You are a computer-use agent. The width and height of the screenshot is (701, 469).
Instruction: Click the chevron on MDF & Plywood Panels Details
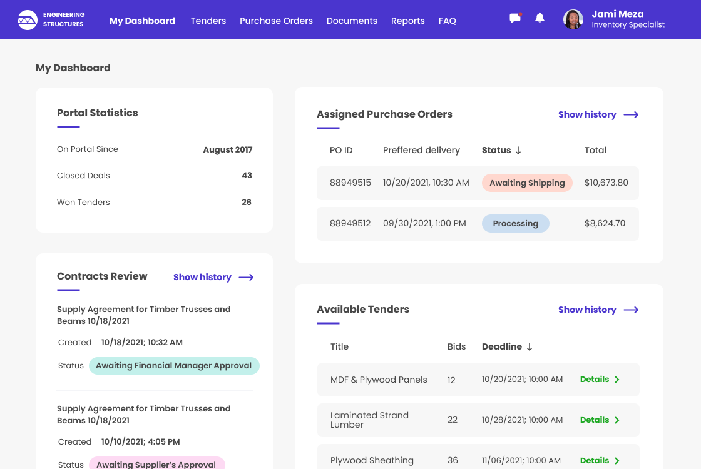pos(617,379)
